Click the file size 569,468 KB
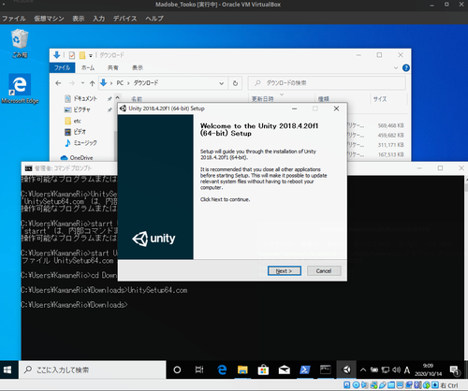The width and height of the screenshot is (468, 391). point(390,125)
